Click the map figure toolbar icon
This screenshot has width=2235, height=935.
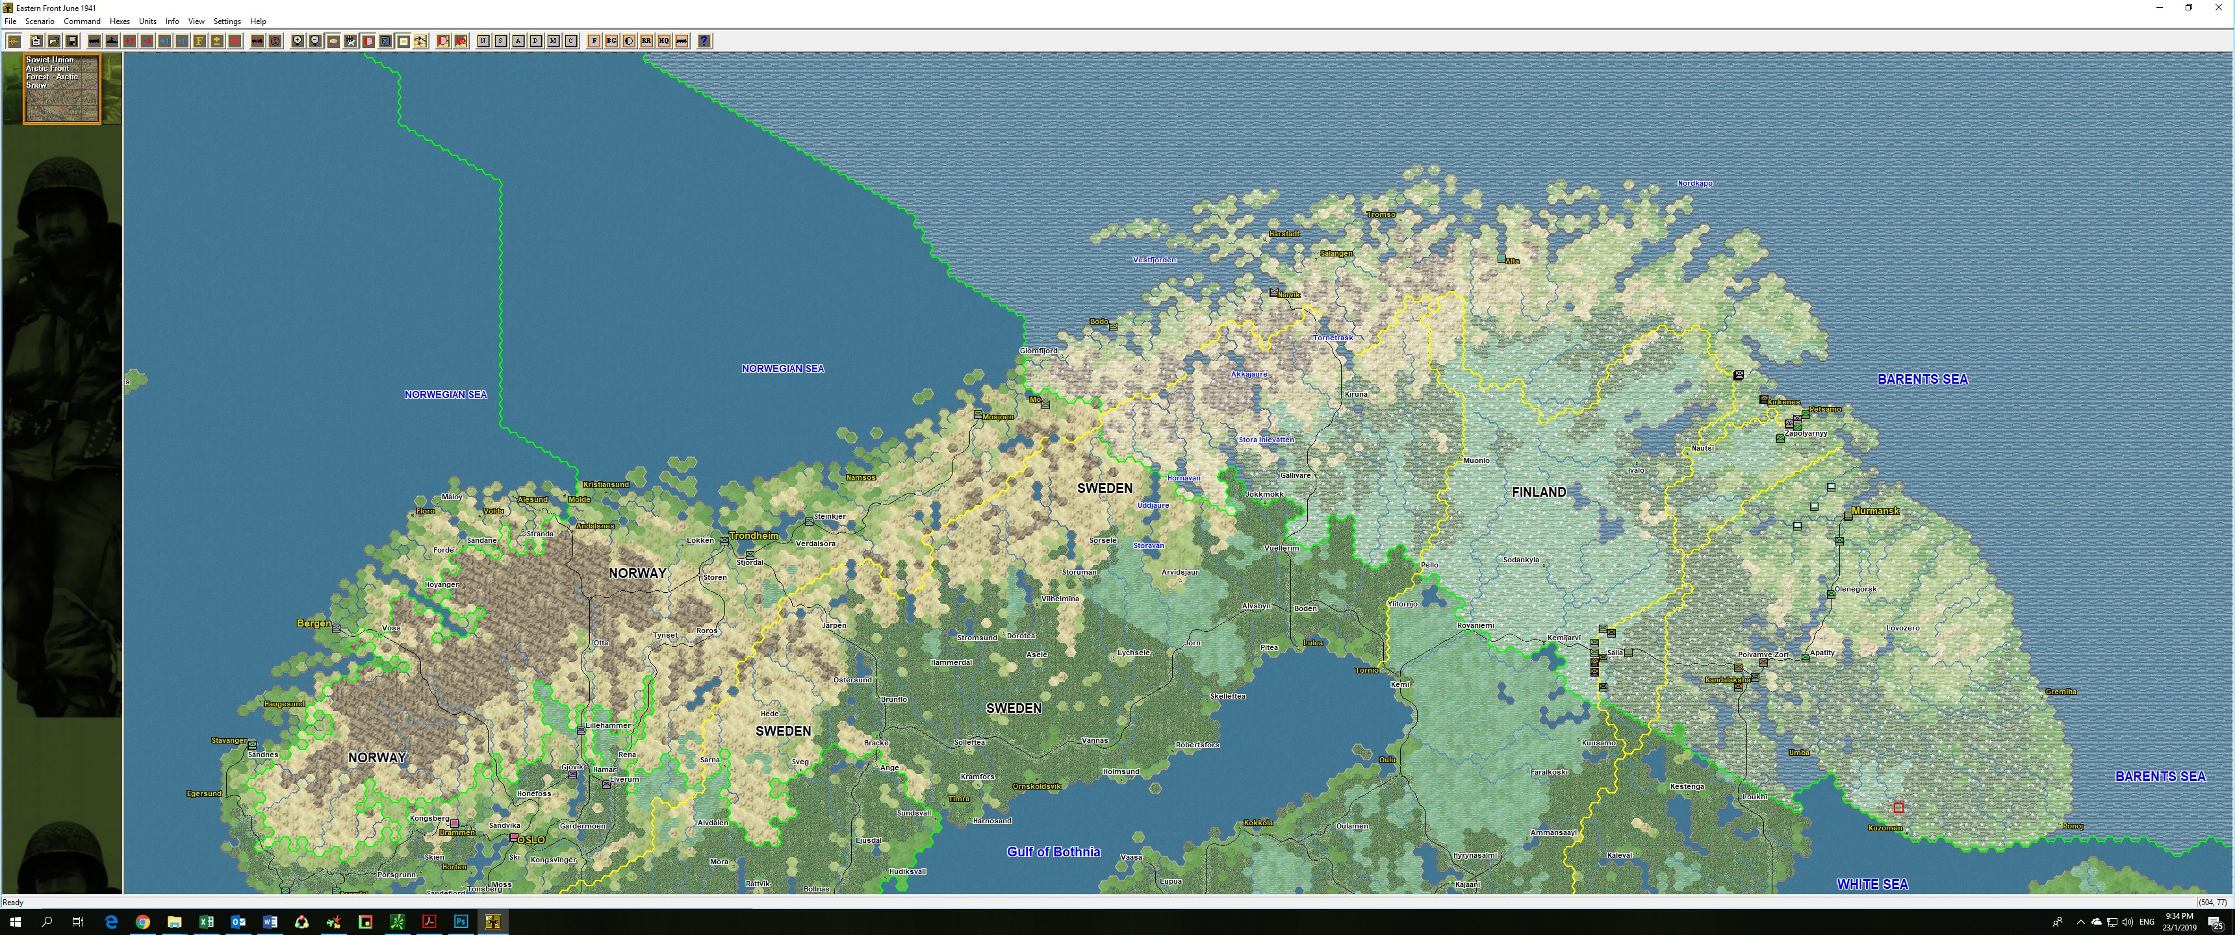pos(421,41)
